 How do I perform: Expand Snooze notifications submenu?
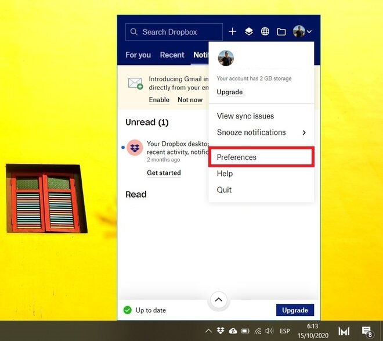tap(261, 132)
